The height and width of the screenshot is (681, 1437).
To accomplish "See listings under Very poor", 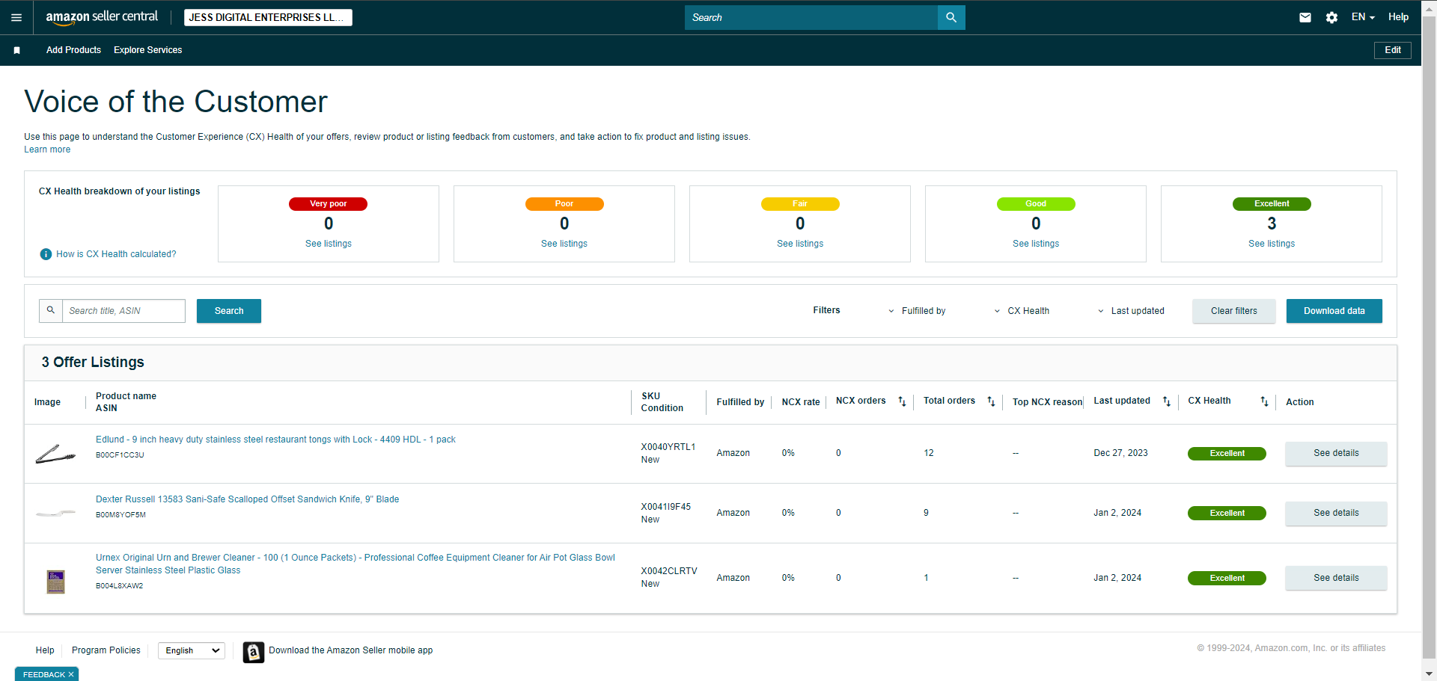I will [x=329, y=244].
